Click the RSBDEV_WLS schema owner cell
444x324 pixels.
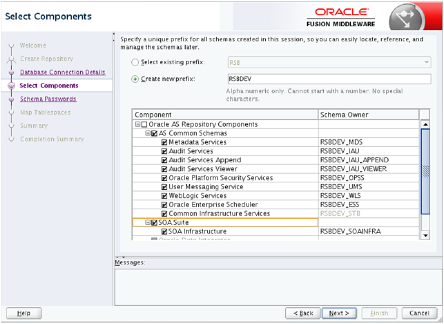pyautogui.click(x=368, y=196)
